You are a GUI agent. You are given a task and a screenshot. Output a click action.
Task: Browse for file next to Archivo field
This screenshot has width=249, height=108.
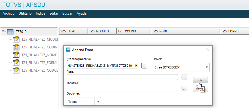(x=144, y=66)
